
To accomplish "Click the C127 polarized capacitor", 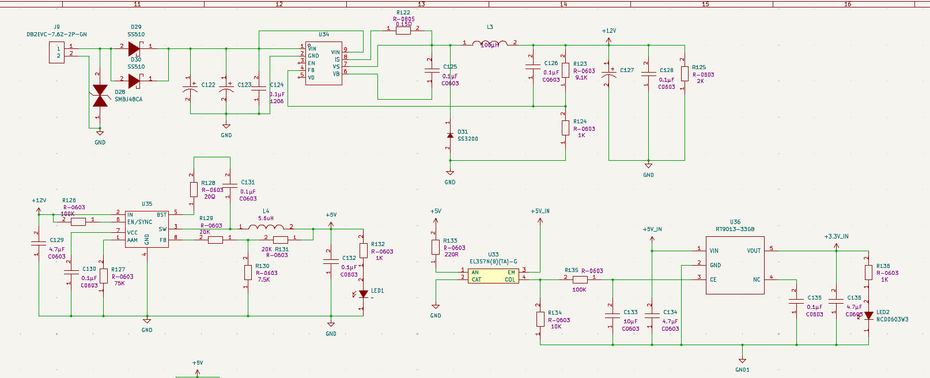I will (x=608, y=74).
